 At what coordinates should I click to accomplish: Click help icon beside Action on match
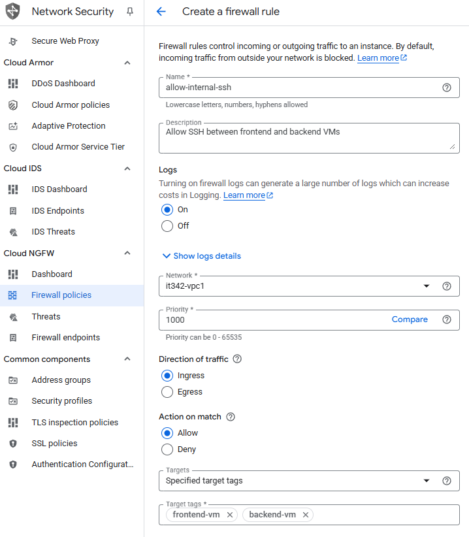(x=231, y=417)
